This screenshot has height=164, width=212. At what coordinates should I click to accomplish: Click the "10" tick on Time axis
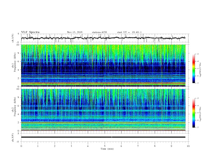[x=188, y=146]
